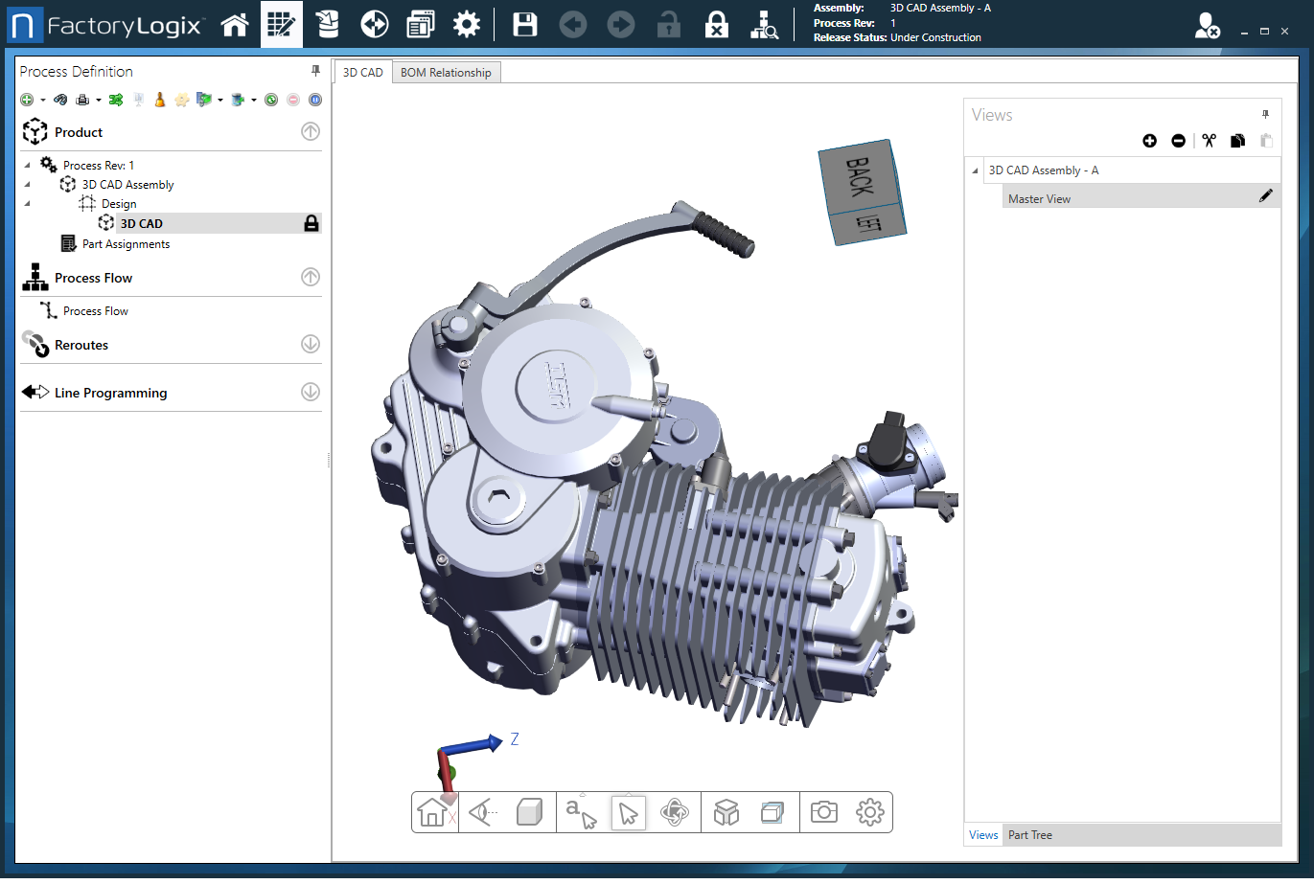Click the camera snapshot icon in viewer toolbar
1314x884 pixels.
point(823,812)
